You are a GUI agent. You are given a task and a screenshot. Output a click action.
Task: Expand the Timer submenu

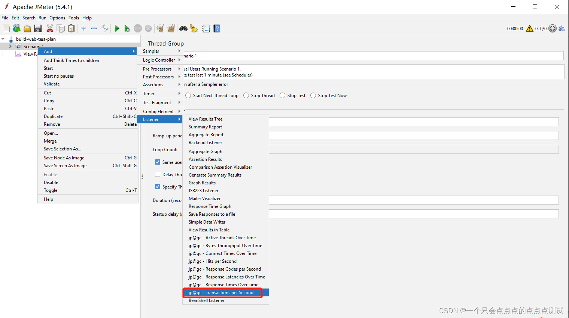coord(161,94)
